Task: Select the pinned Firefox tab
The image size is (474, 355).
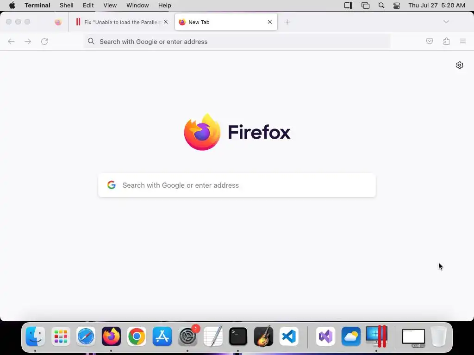Action: pyautogui.click(x=58, y=22)
